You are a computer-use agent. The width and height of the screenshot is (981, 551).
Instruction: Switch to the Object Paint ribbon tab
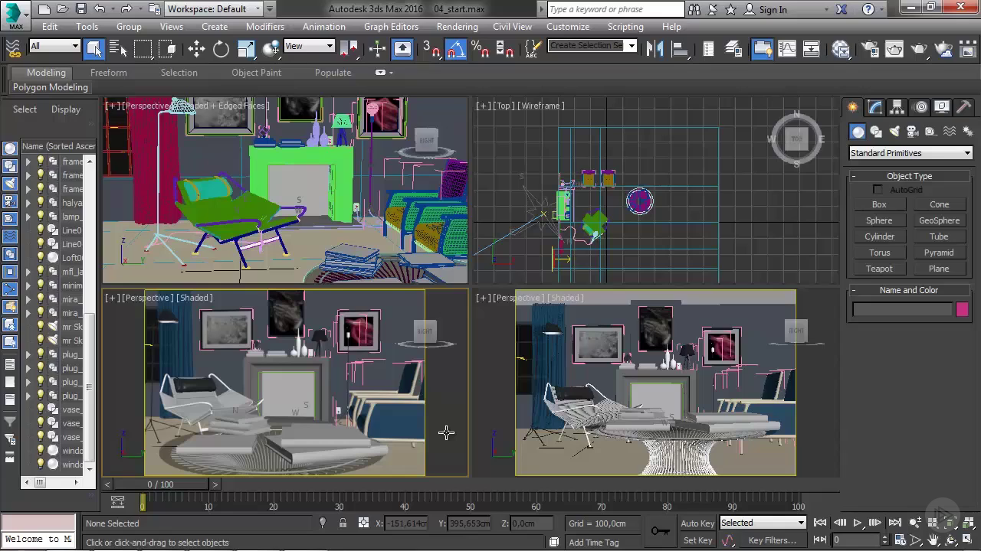[x=256, y=73]
